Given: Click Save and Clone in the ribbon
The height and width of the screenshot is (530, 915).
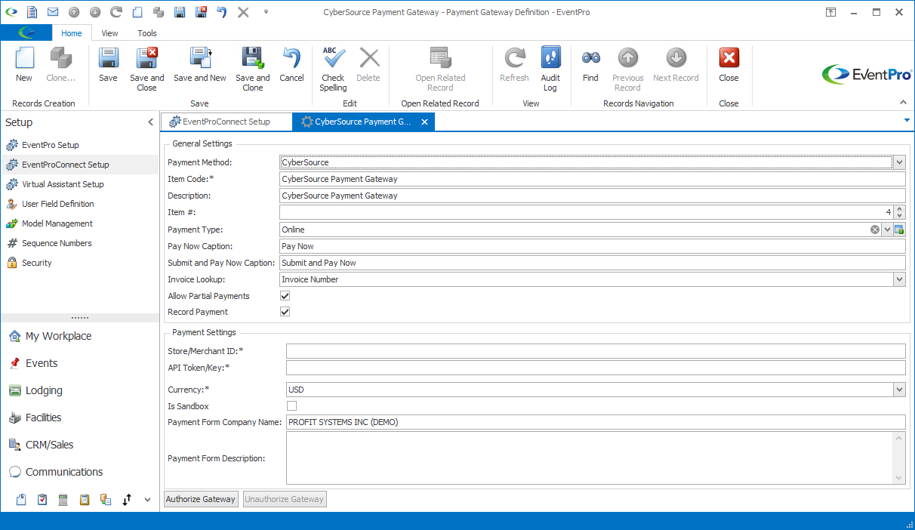Looking at the screenshot, I should (x=252, y=69).
